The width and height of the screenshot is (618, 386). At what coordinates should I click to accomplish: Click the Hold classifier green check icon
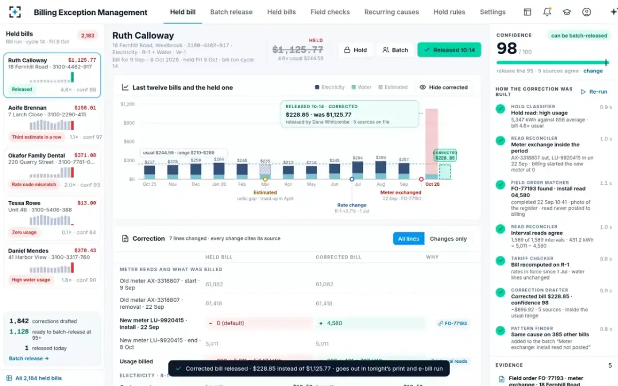pos(500,109)
